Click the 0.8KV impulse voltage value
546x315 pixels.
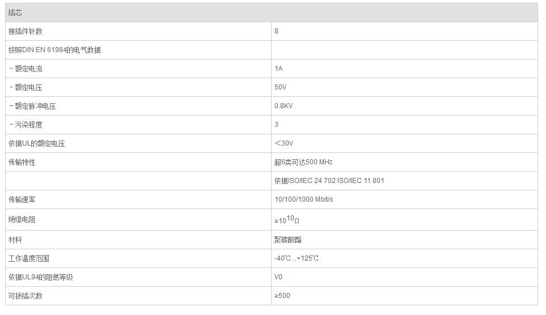(283, 106)
